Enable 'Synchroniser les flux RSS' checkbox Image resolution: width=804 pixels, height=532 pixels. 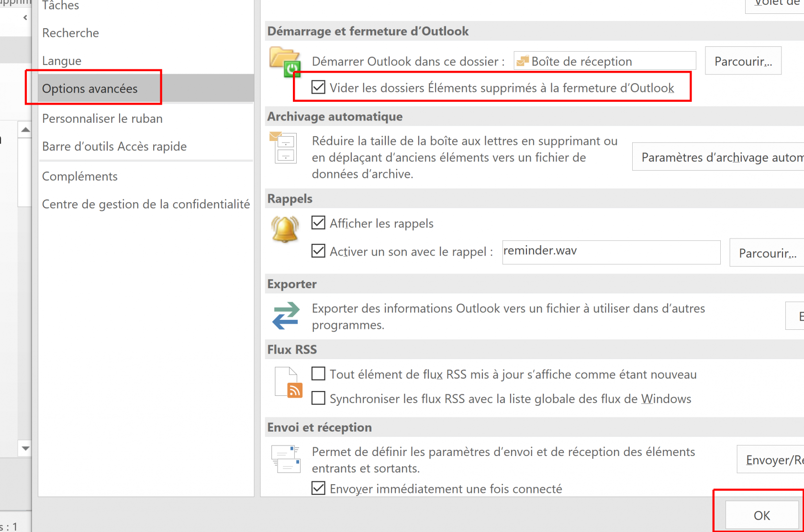pyautogui.click(x=318, y=398)
